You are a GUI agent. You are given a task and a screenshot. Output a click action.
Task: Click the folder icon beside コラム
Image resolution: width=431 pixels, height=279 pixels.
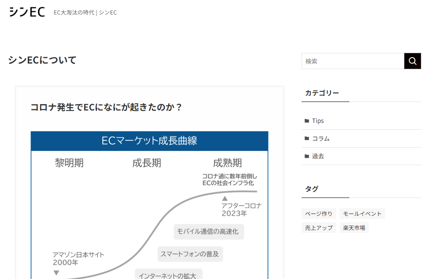(306, 138)
